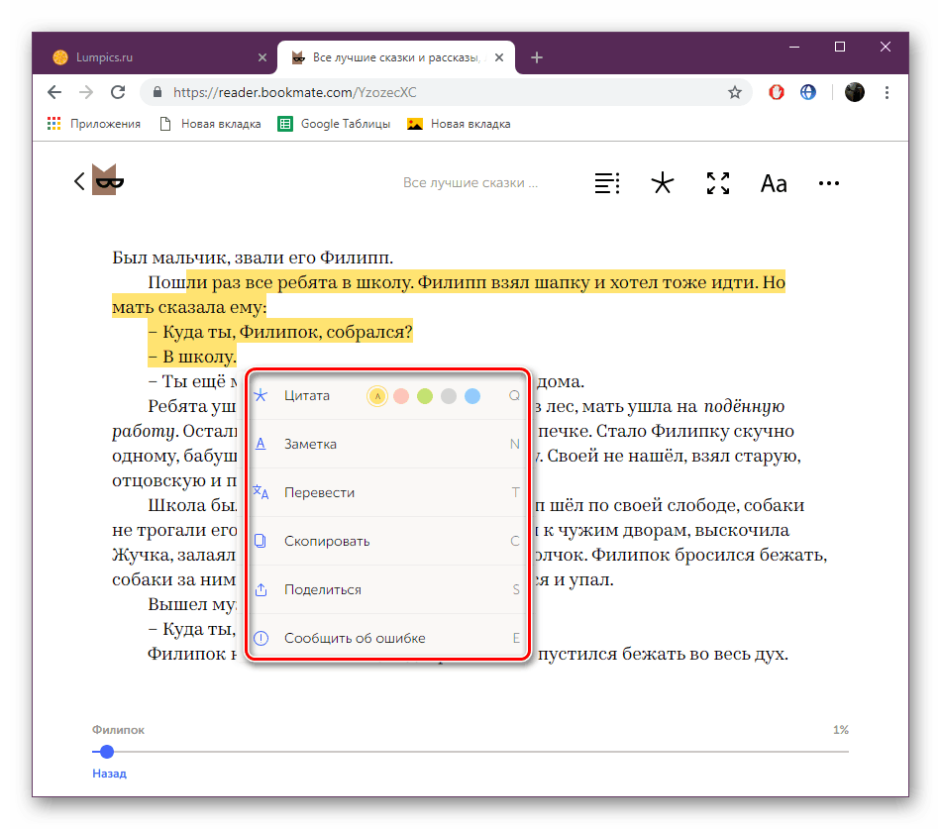Click the red Opera extension icon

tap(776, 92)
